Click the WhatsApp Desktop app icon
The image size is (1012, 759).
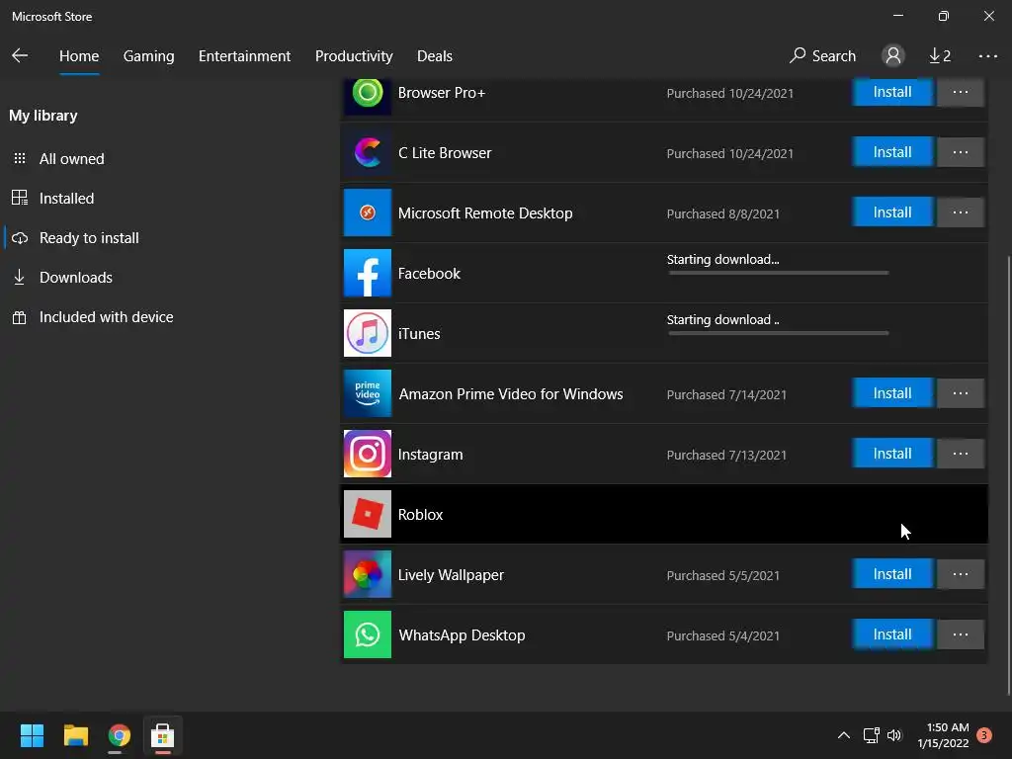tap(368, 634)
